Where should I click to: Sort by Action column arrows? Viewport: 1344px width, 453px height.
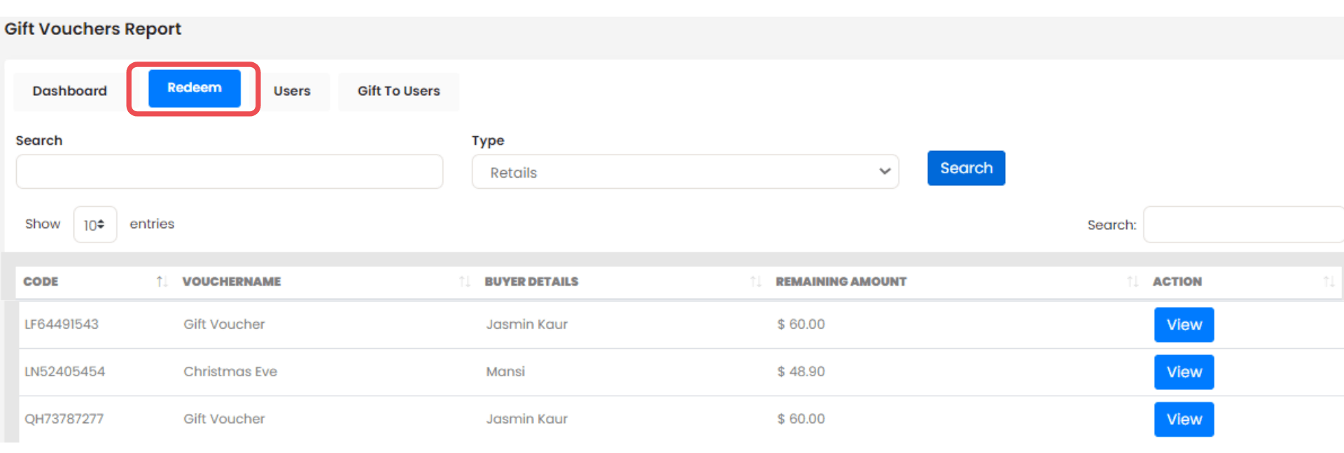[x=1329, y=282]
